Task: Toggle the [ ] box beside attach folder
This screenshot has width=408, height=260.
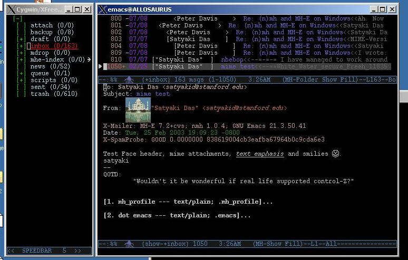Action: pyautogui.click(x=21, y=25)
